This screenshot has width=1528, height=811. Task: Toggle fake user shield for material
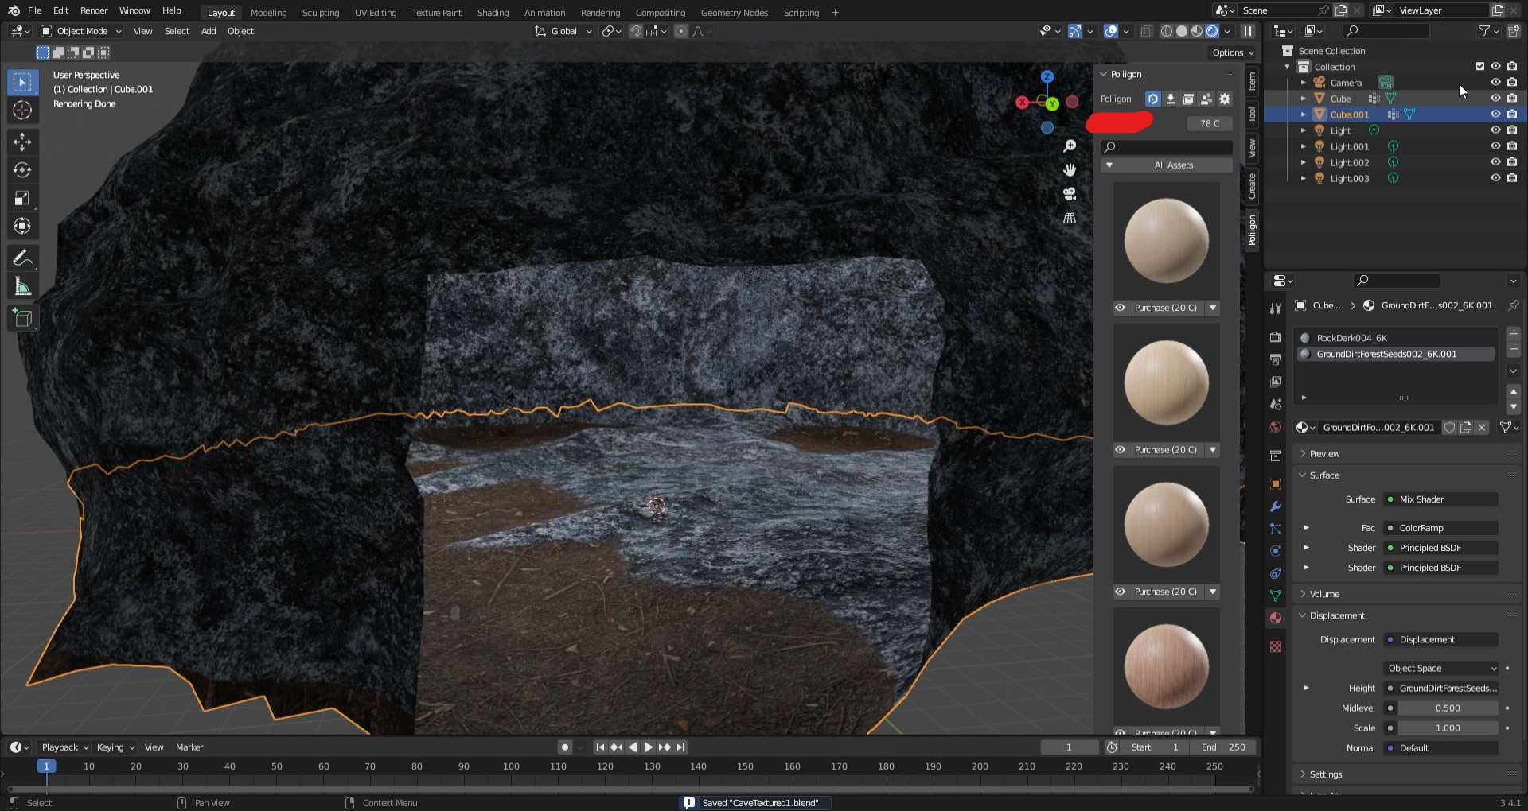click(x=1450, y=428)
